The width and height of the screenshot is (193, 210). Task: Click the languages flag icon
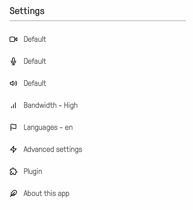click(x=13, y=127)
